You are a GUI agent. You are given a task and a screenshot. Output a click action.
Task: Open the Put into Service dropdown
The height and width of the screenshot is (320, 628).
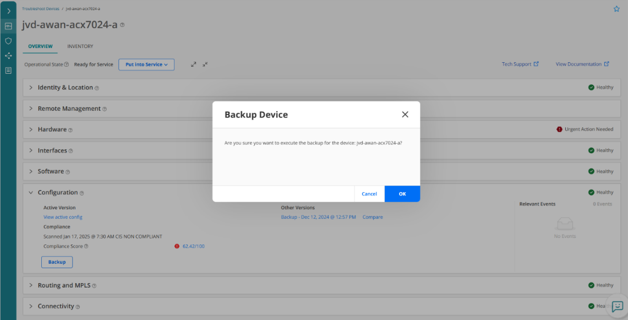146,64
